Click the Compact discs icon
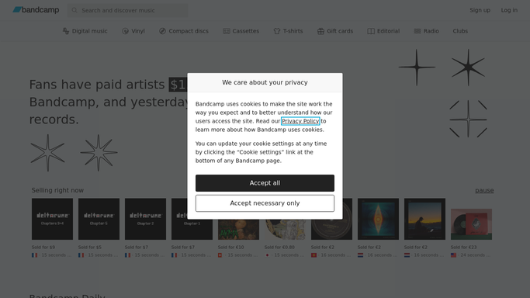Image resolution: width=530 pixels, height=298 pixels. (163, 31)
